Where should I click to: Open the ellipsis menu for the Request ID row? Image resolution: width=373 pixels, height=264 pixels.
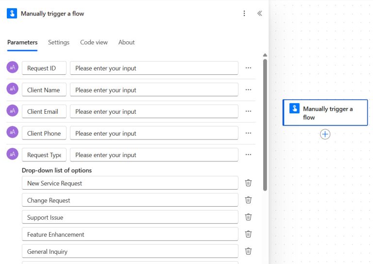pos(248,68)
